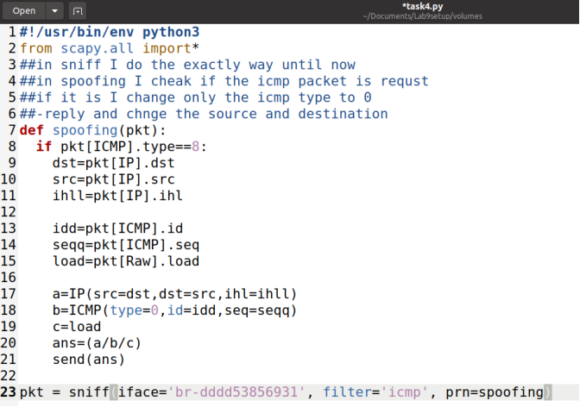Click the line 'seqq=pkt[ICMP].seq'
Viewport: 580px width, 407px height.
126,244
